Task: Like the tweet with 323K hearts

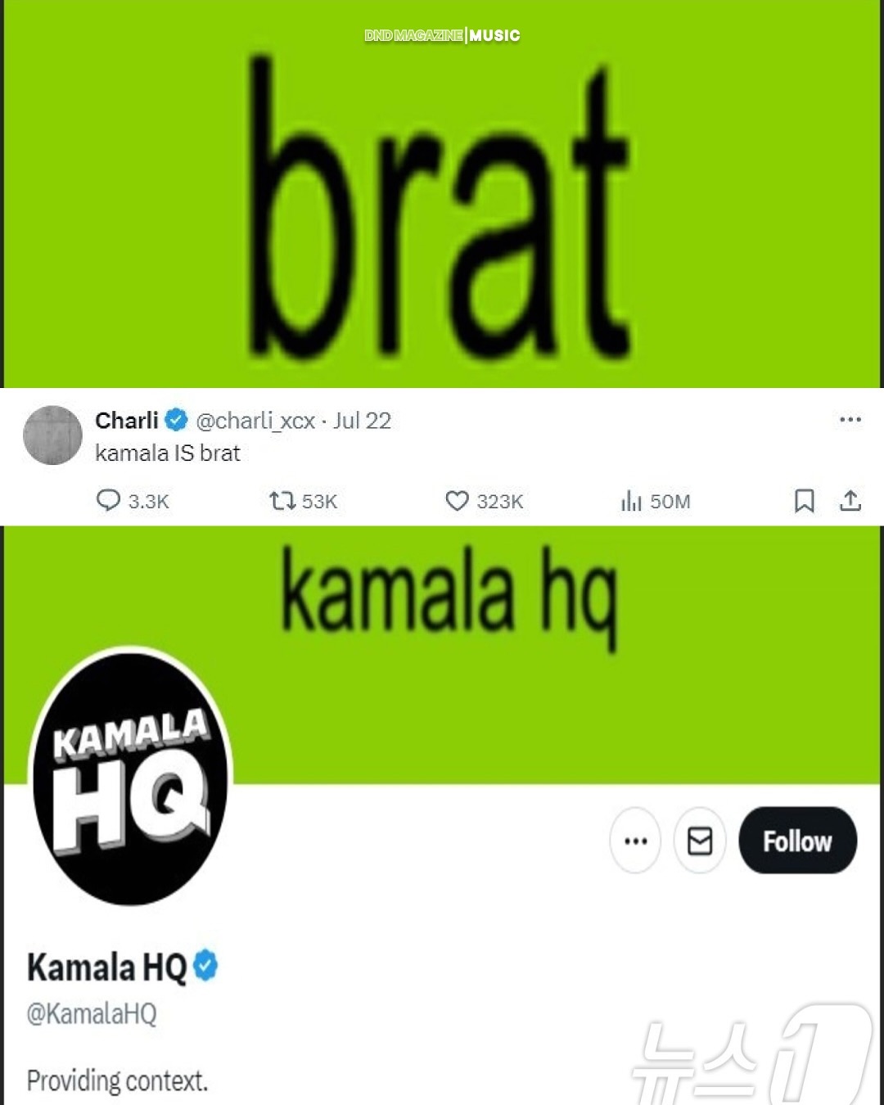Action: coord(457,500)
